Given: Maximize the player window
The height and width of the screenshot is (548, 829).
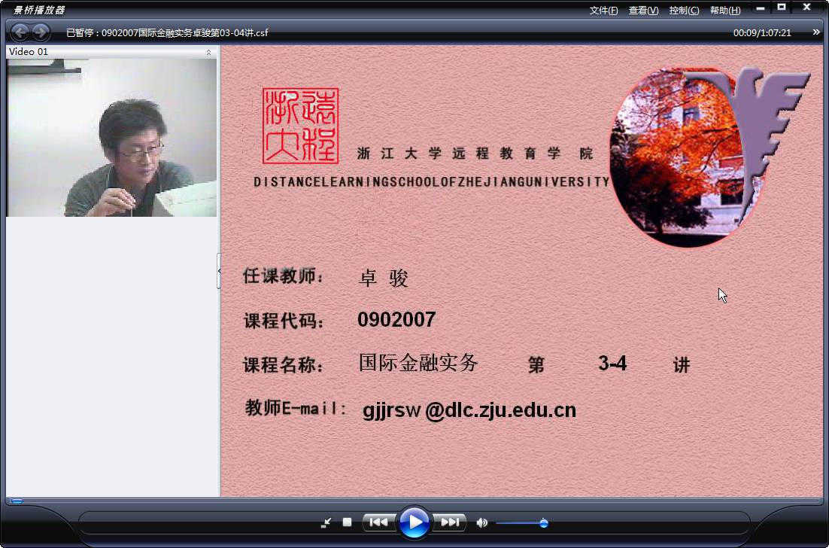Looking at the screenshot, I should pos(782,8).
